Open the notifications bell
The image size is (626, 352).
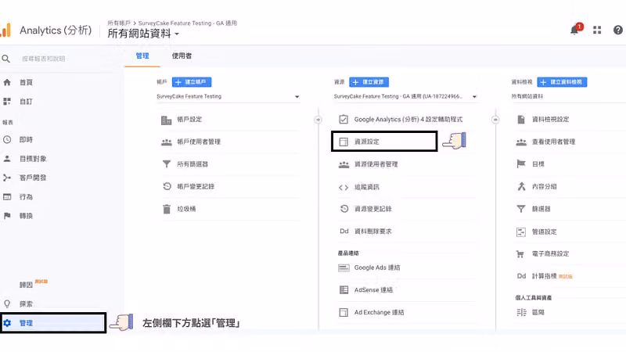tap(575, 30)
